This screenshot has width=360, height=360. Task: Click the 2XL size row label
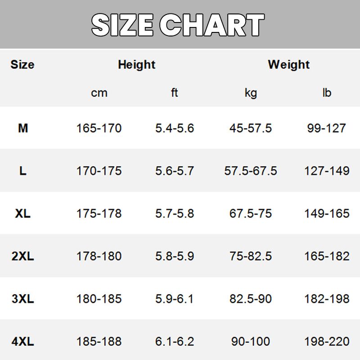point(23,256)
